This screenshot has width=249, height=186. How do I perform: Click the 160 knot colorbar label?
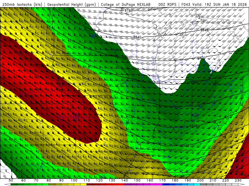pos(150,180)
